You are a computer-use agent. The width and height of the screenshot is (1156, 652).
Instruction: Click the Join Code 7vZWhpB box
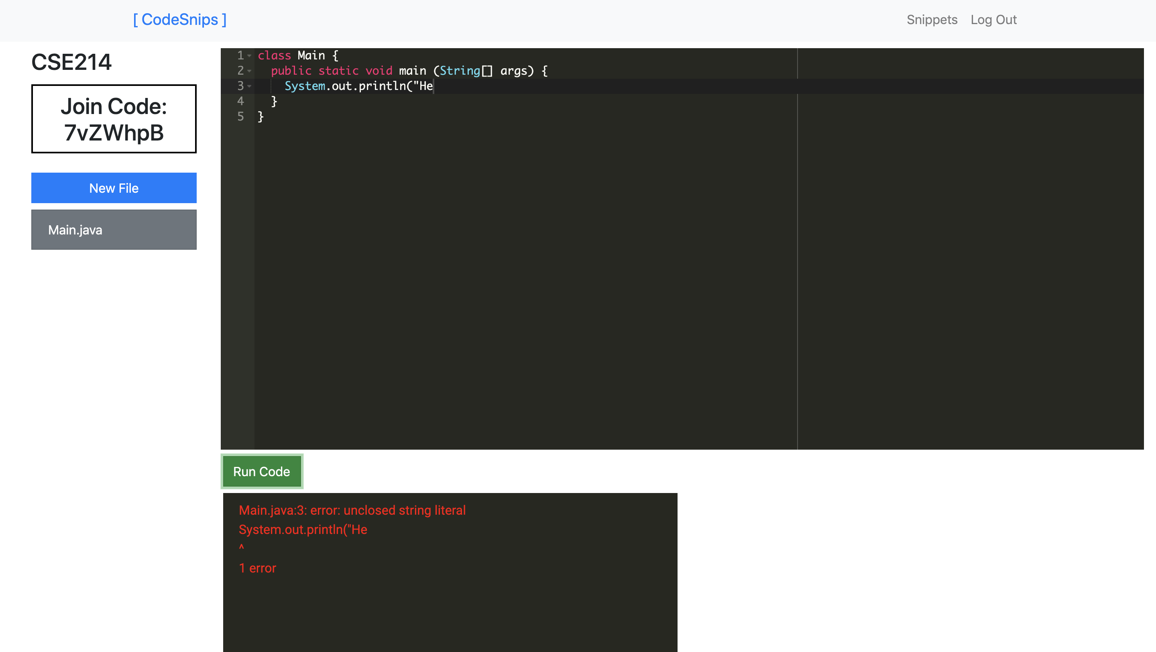click(114, 119)
